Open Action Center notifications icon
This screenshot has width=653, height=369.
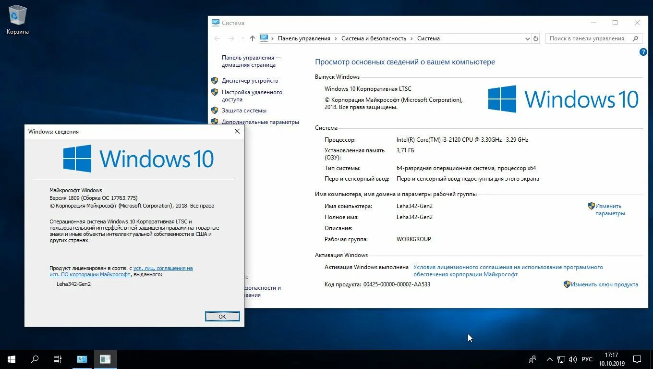637,359
